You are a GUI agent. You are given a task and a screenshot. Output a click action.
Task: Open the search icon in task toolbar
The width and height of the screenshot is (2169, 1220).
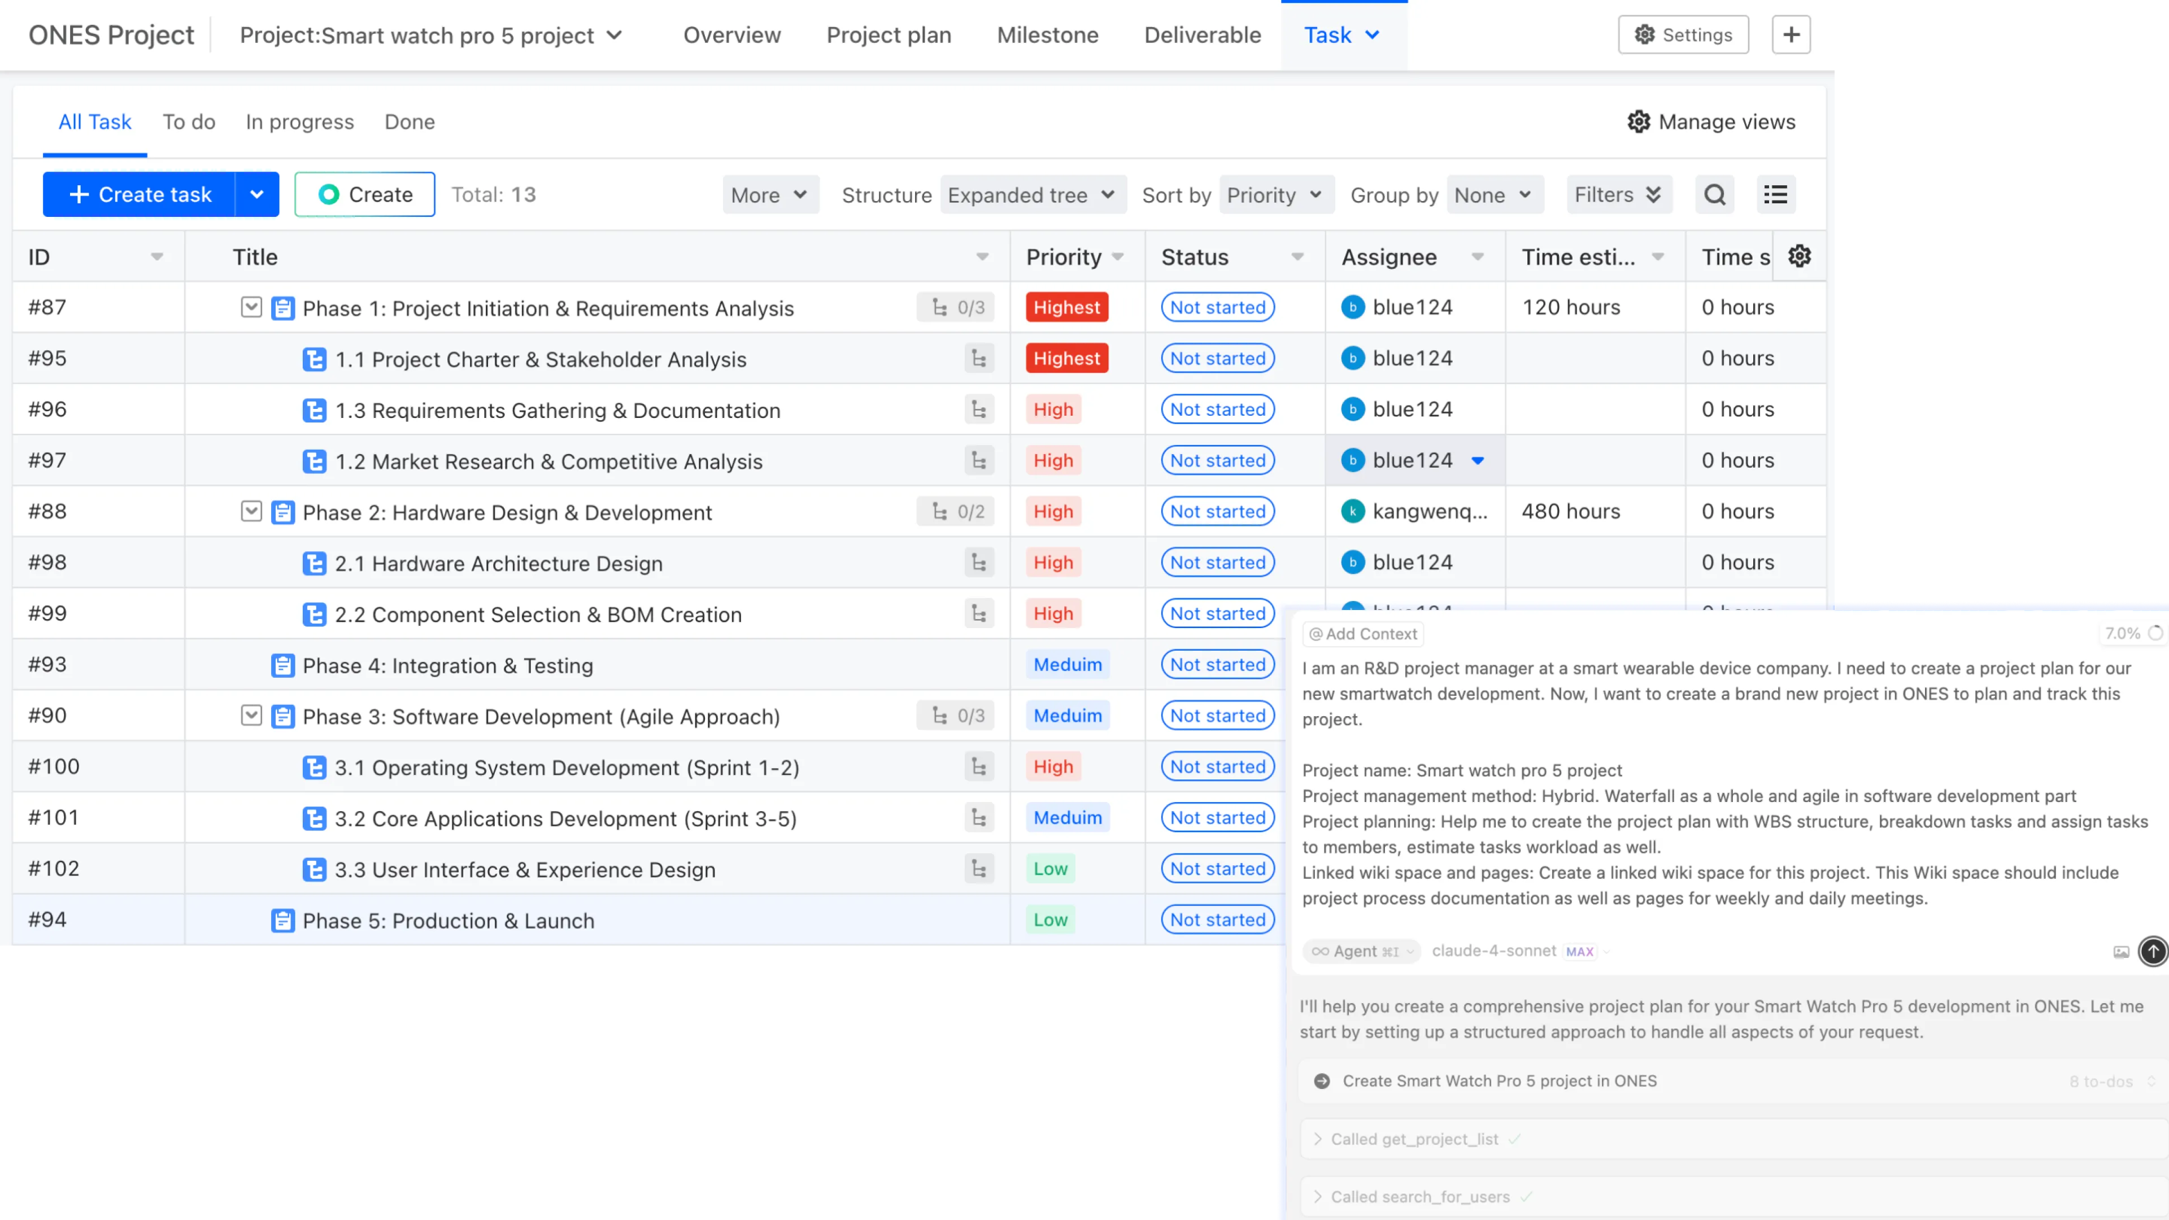1714,194
